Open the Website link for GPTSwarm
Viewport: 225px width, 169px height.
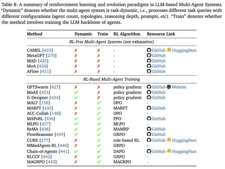click(x=179, y=87)
